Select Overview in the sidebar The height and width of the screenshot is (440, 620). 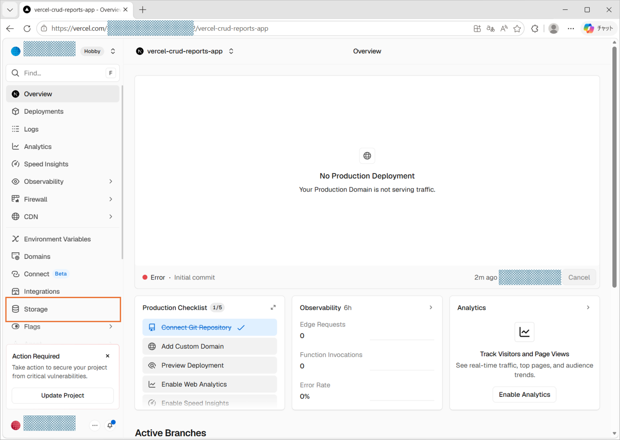coord(63,94)
